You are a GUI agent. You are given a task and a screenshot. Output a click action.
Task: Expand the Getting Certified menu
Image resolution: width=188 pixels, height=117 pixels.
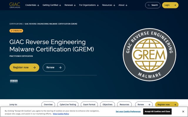[x=52, y=5]
